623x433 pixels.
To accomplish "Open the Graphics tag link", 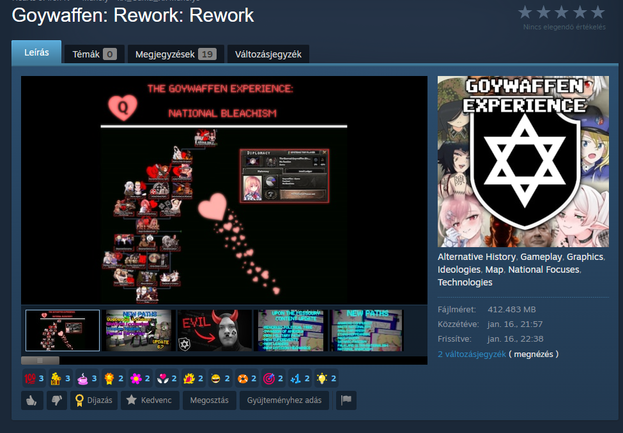I will (585, 257).
